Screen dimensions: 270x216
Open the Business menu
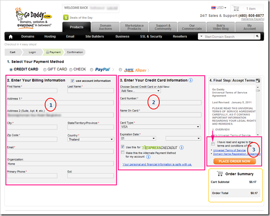point(122,37)
